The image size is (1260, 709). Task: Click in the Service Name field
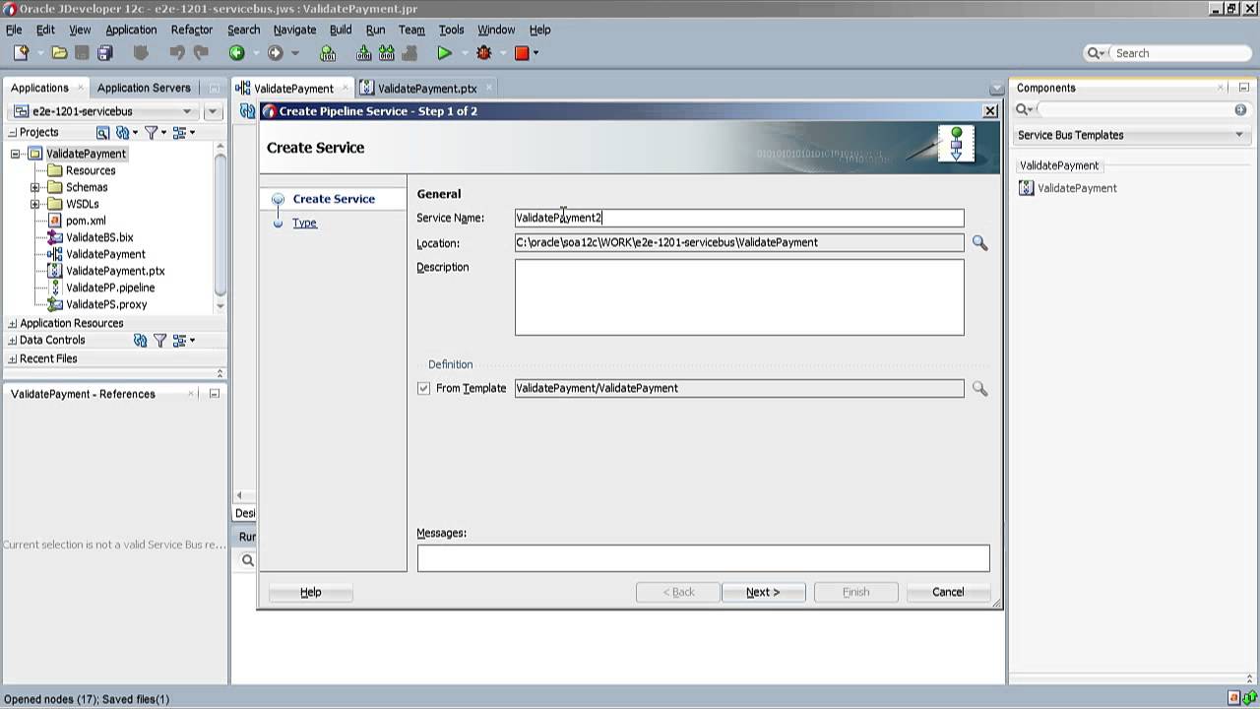(739, 218)
